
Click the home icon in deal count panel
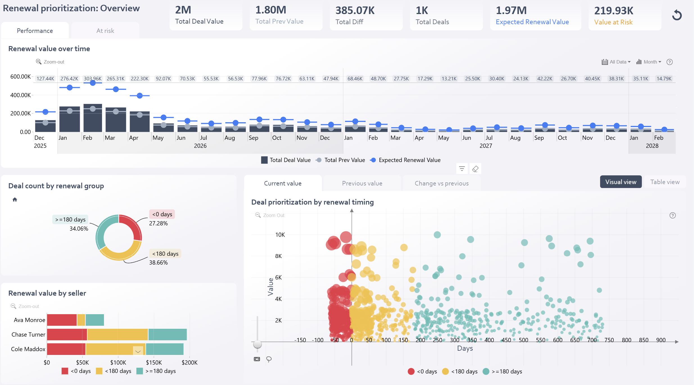(x=15, y=200)
